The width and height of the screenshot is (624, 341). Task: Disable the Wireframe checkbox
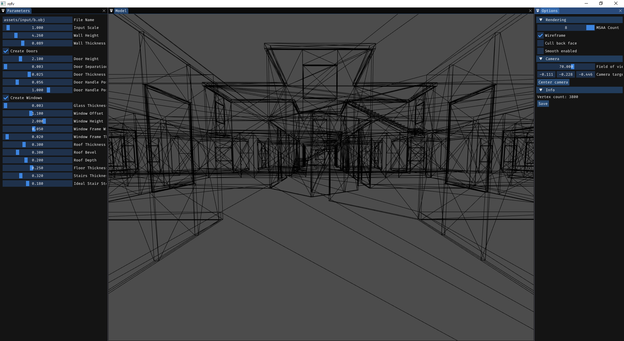[540, 35]
